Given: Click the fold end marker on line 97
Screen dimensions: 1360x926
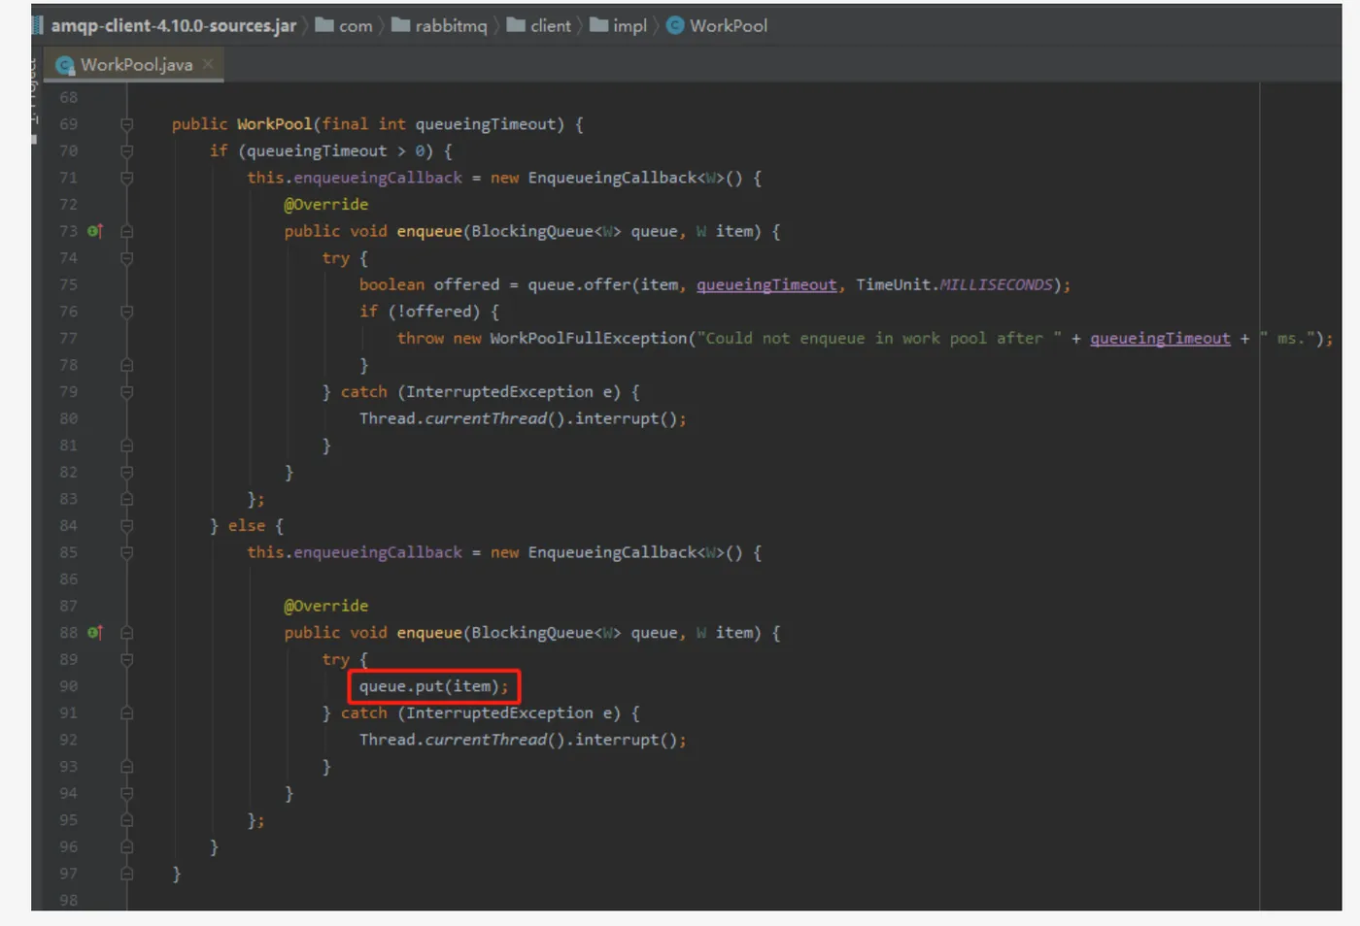Looking at the screenshot, I should (126, 874).
